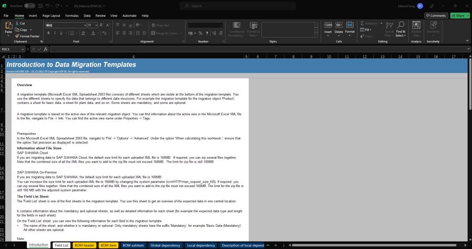
Task: Click the Copy button
Action: click(x=21, y=30)
